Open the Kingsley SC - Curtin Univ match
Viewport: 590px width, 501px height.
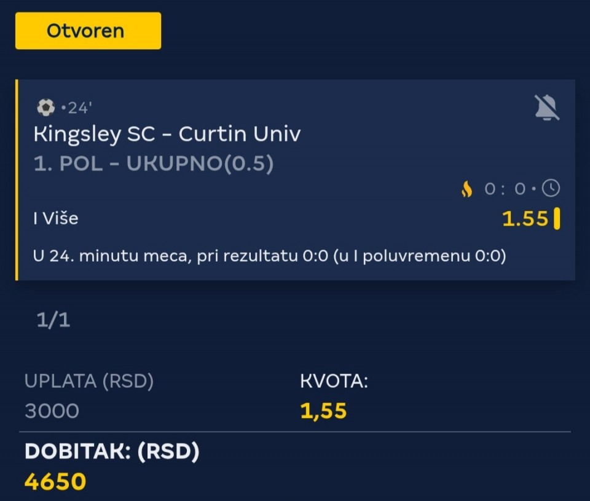pyautogui.click(x=167, y=134)
